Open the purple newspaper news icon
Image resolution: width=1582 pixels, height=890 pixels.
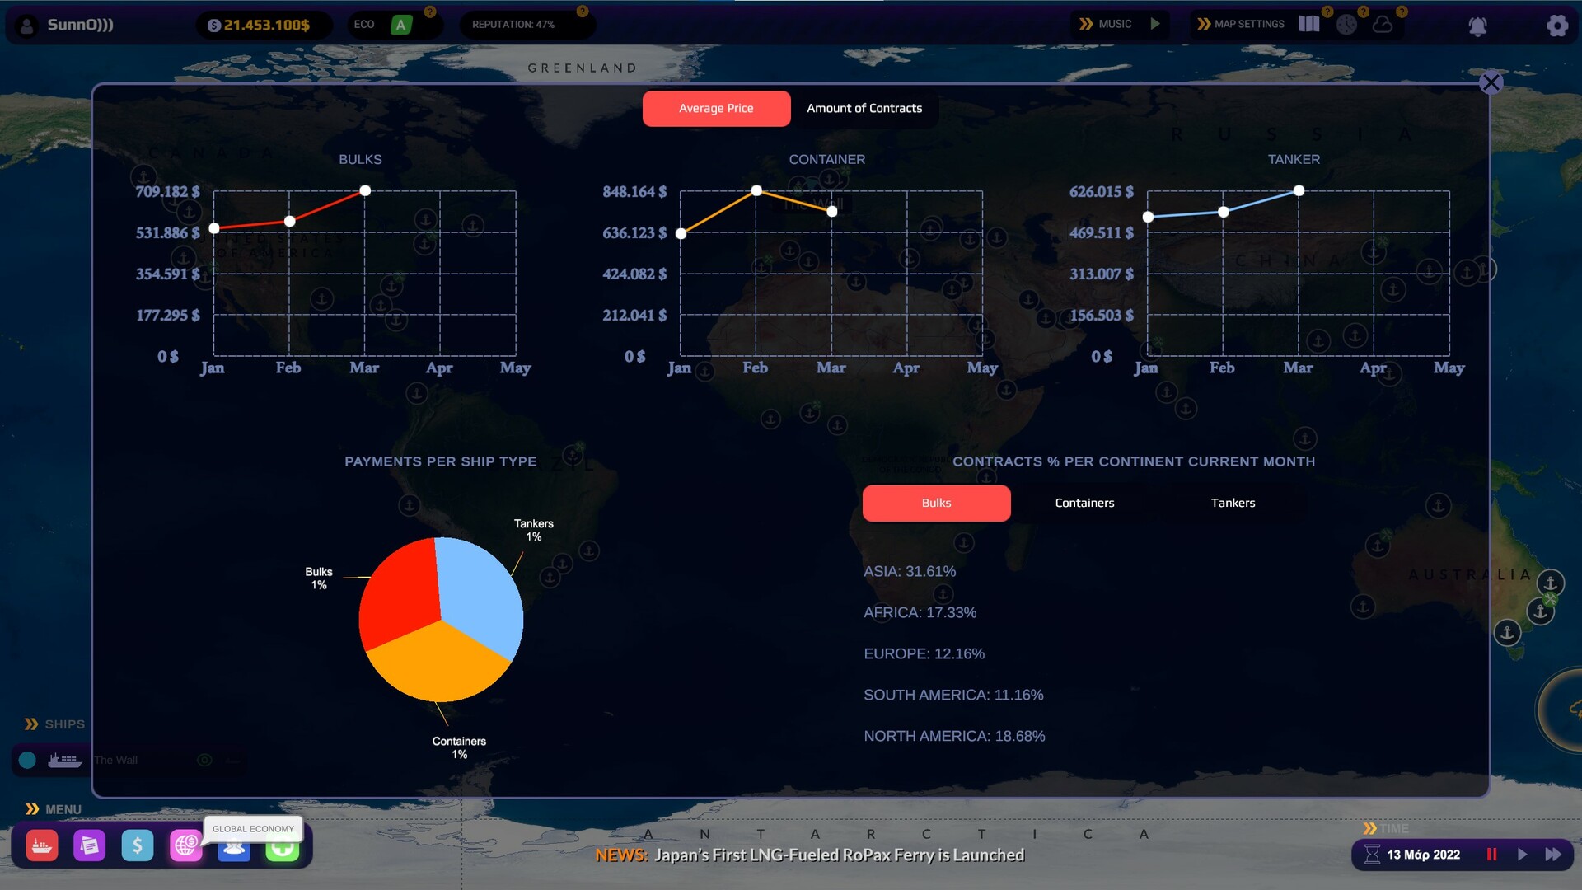pos(89,845)
